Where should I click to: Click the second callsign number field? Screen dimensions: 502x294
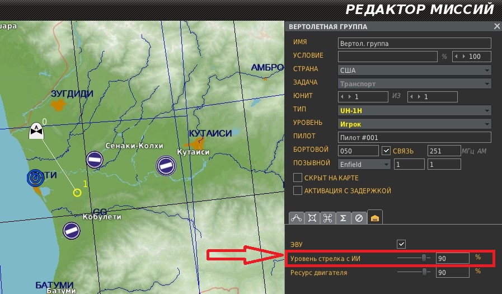(x=444, y=164)
